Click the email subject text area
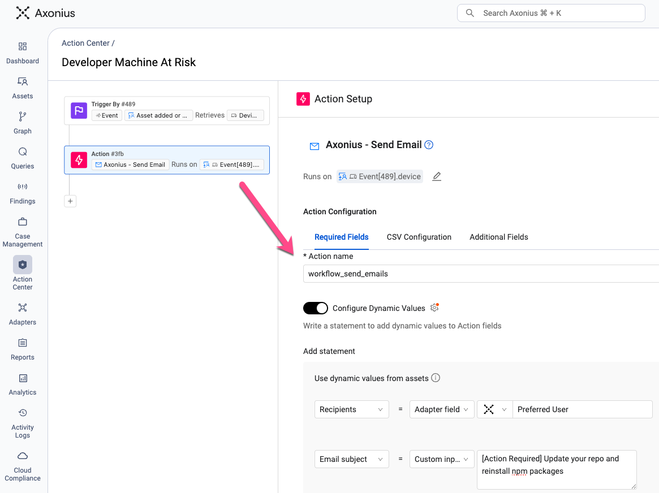Viewport: 659px width, 493px height. click(557, 470)
